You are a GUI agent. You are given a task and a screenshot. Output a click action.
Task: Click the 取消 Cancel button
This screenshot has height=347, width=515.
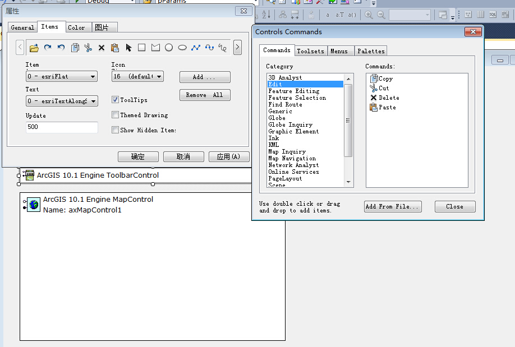(183, 156)
